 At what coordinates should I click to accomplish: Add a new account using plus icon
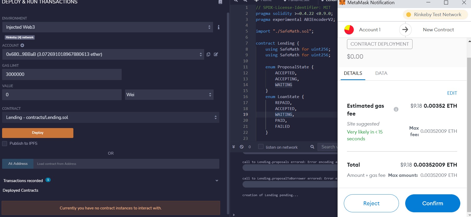(x=22, y=45)
